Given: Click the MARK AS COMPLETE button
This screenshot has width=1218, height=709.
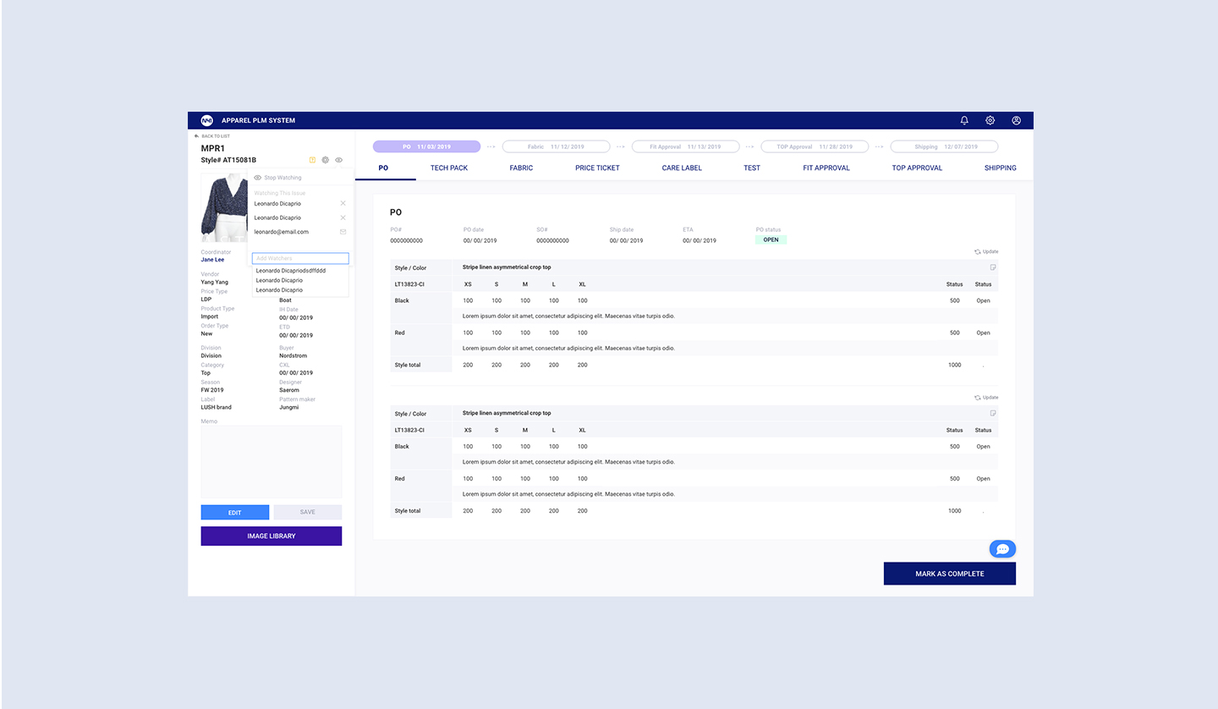Looking at the screenshot, I should tap(949, 574).
